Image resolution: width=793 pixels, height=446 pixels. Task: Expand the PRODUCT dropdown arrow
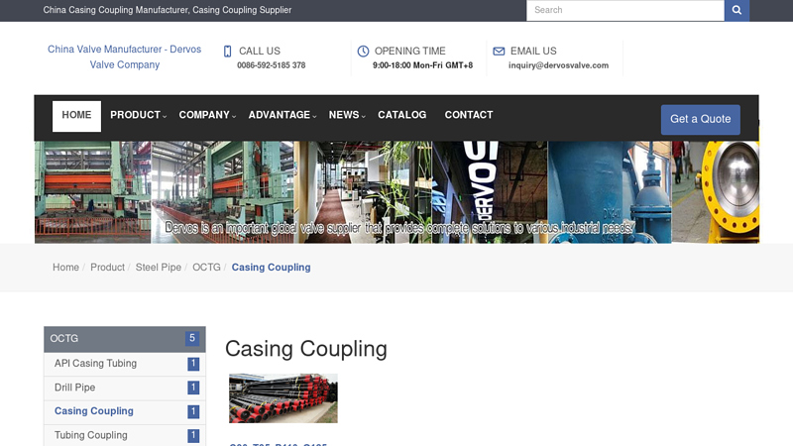coord(165,116)
